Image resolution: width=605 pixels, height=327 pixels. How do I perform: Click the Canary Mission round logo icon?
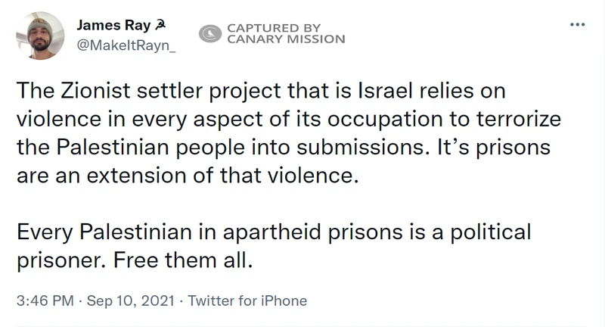[x=210, y=33]
